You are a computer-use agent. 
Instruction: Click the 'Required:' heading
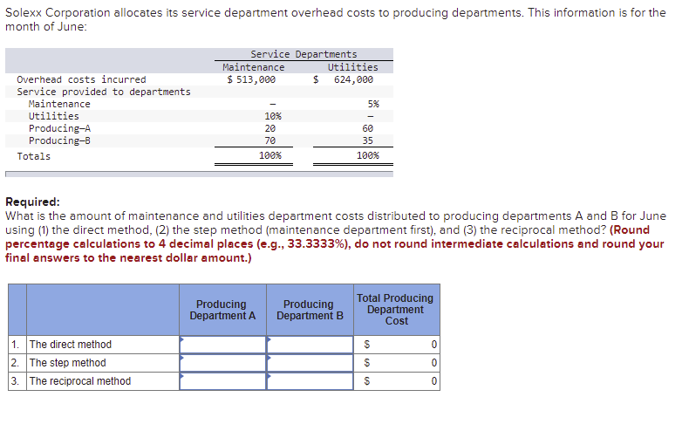[x=32, y=202]
